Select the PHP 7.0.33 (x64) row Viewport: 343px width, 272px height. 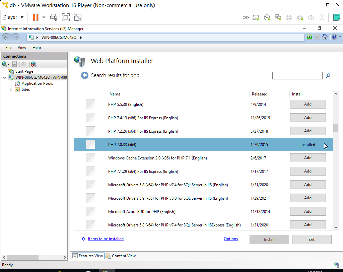point(203,144)
